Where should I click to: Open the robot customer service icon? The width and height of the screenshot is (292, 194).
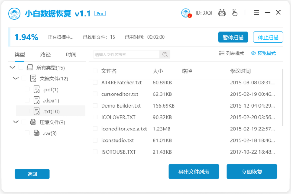pos(222,13)
